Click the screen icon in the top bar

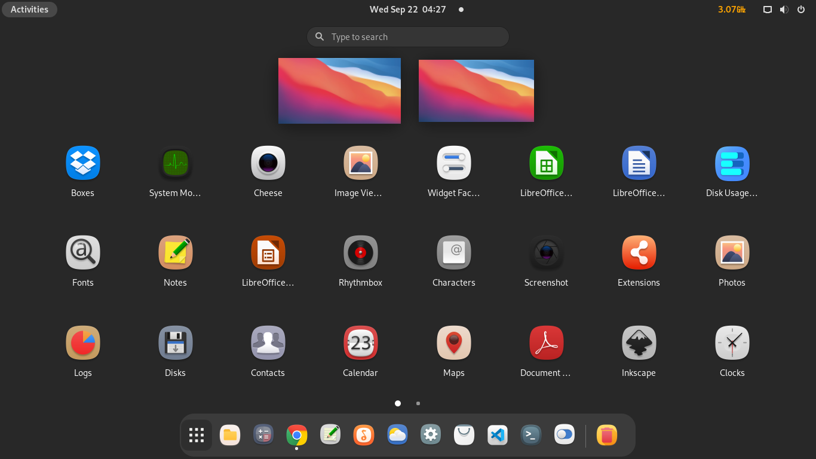768,10
